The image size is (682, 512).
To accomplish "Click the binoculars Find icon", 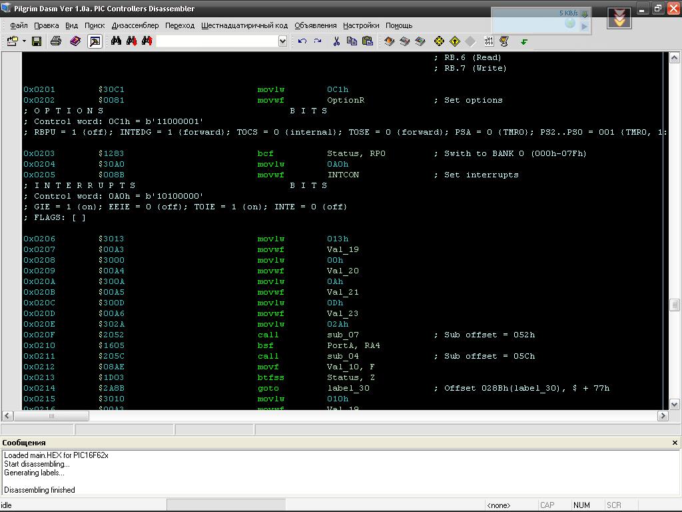I will (116, 41).
